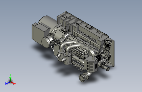Click the red X axis of the triad
Viewport: 142px width, 92px height.
pos(13,83)
